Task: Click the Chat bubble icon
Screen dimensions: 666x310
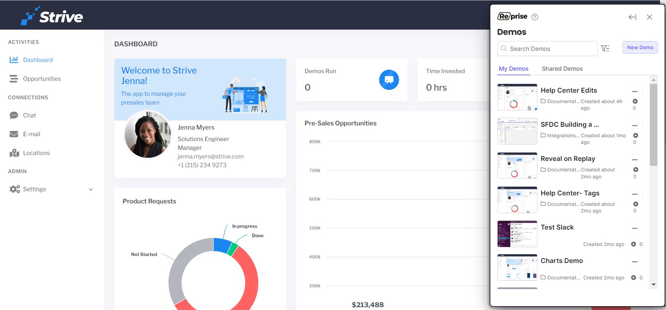Action: point(14,115)
